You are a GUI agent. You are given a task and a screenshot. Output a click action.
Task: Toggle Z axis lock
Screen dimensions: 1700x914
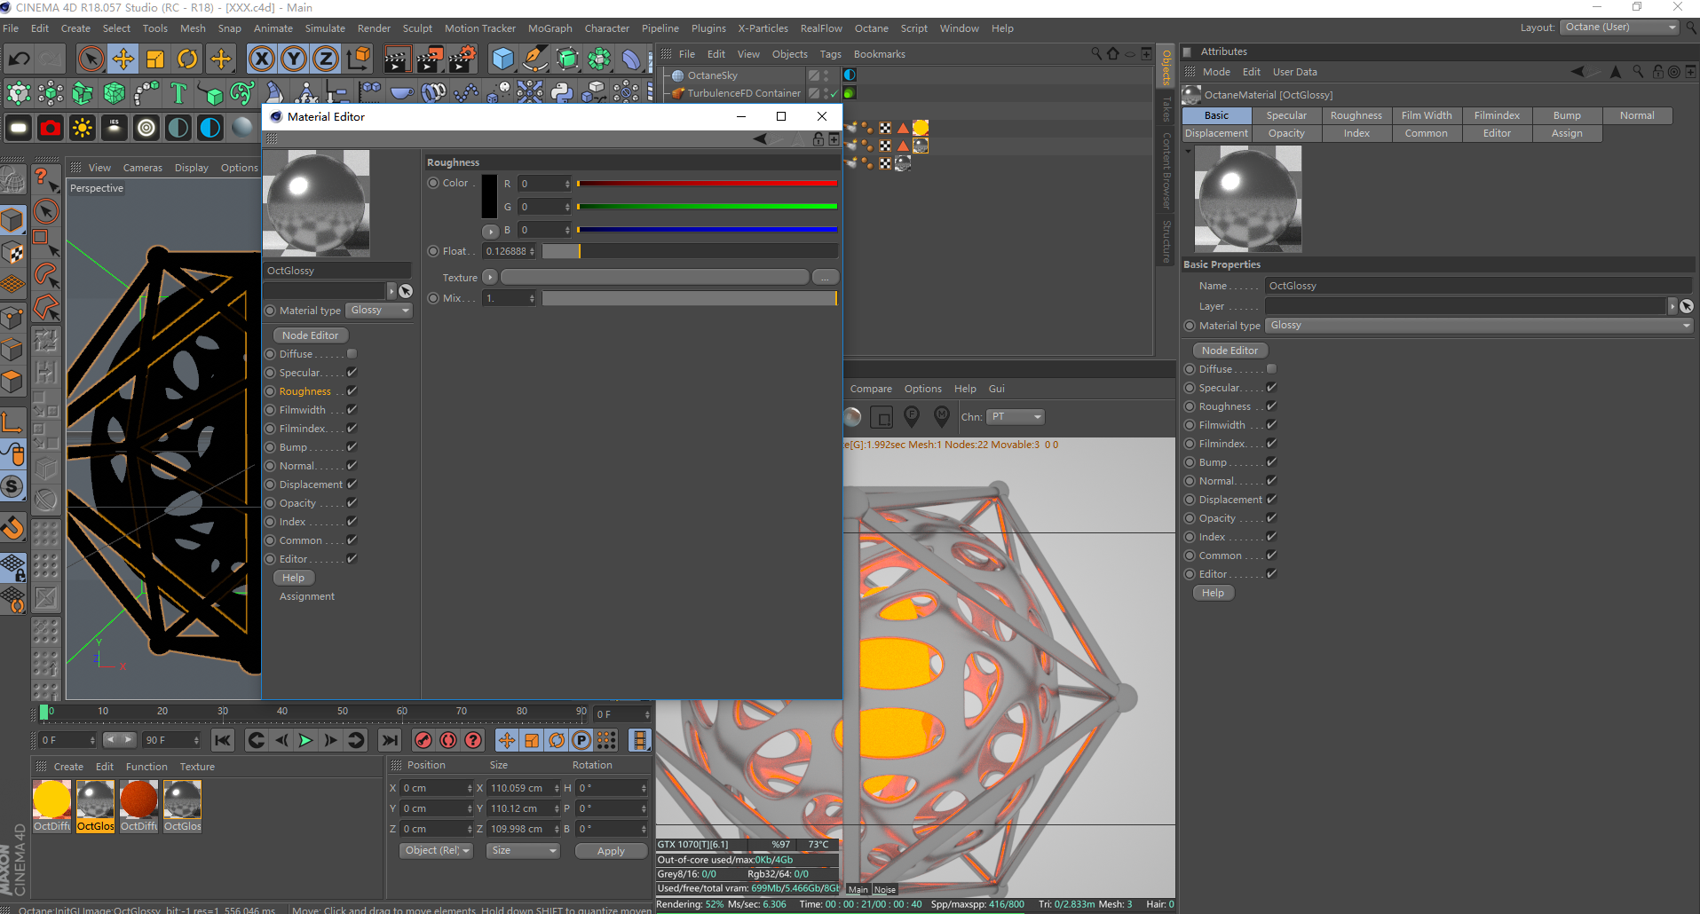[x=326, y=59]
